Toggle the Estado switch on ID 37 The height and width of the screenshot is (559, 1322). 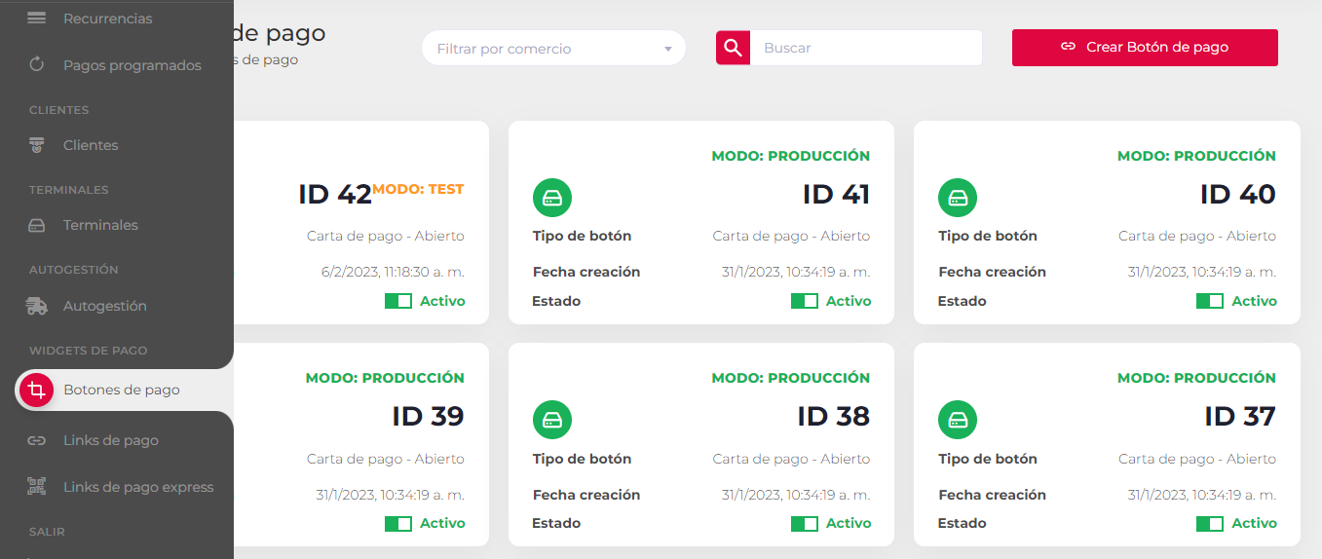pyautogui.click(x=1209, y=524)
